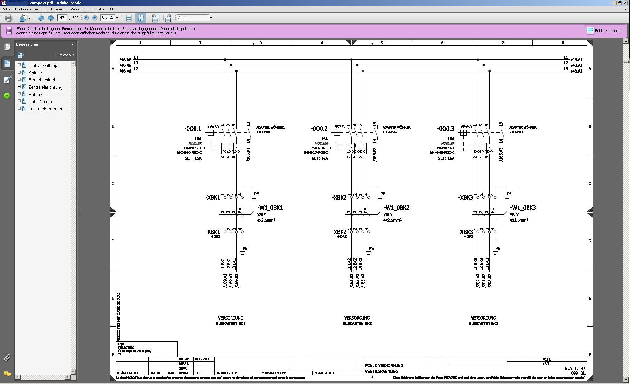Expand the Leisten/Klemmen bookmark
The width and height of the screenshot is (630, 384).
point(19,108)
